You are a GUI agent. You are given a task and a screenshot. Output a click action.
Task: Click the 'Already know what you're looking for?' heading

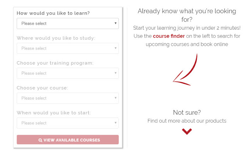tap(187, 15)
